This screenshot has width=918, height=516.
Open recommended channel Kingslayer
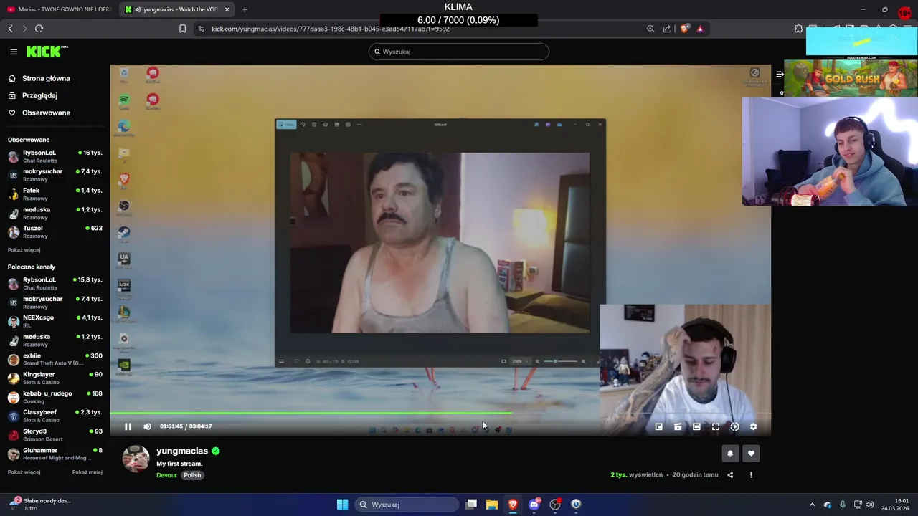click(55, 378)
